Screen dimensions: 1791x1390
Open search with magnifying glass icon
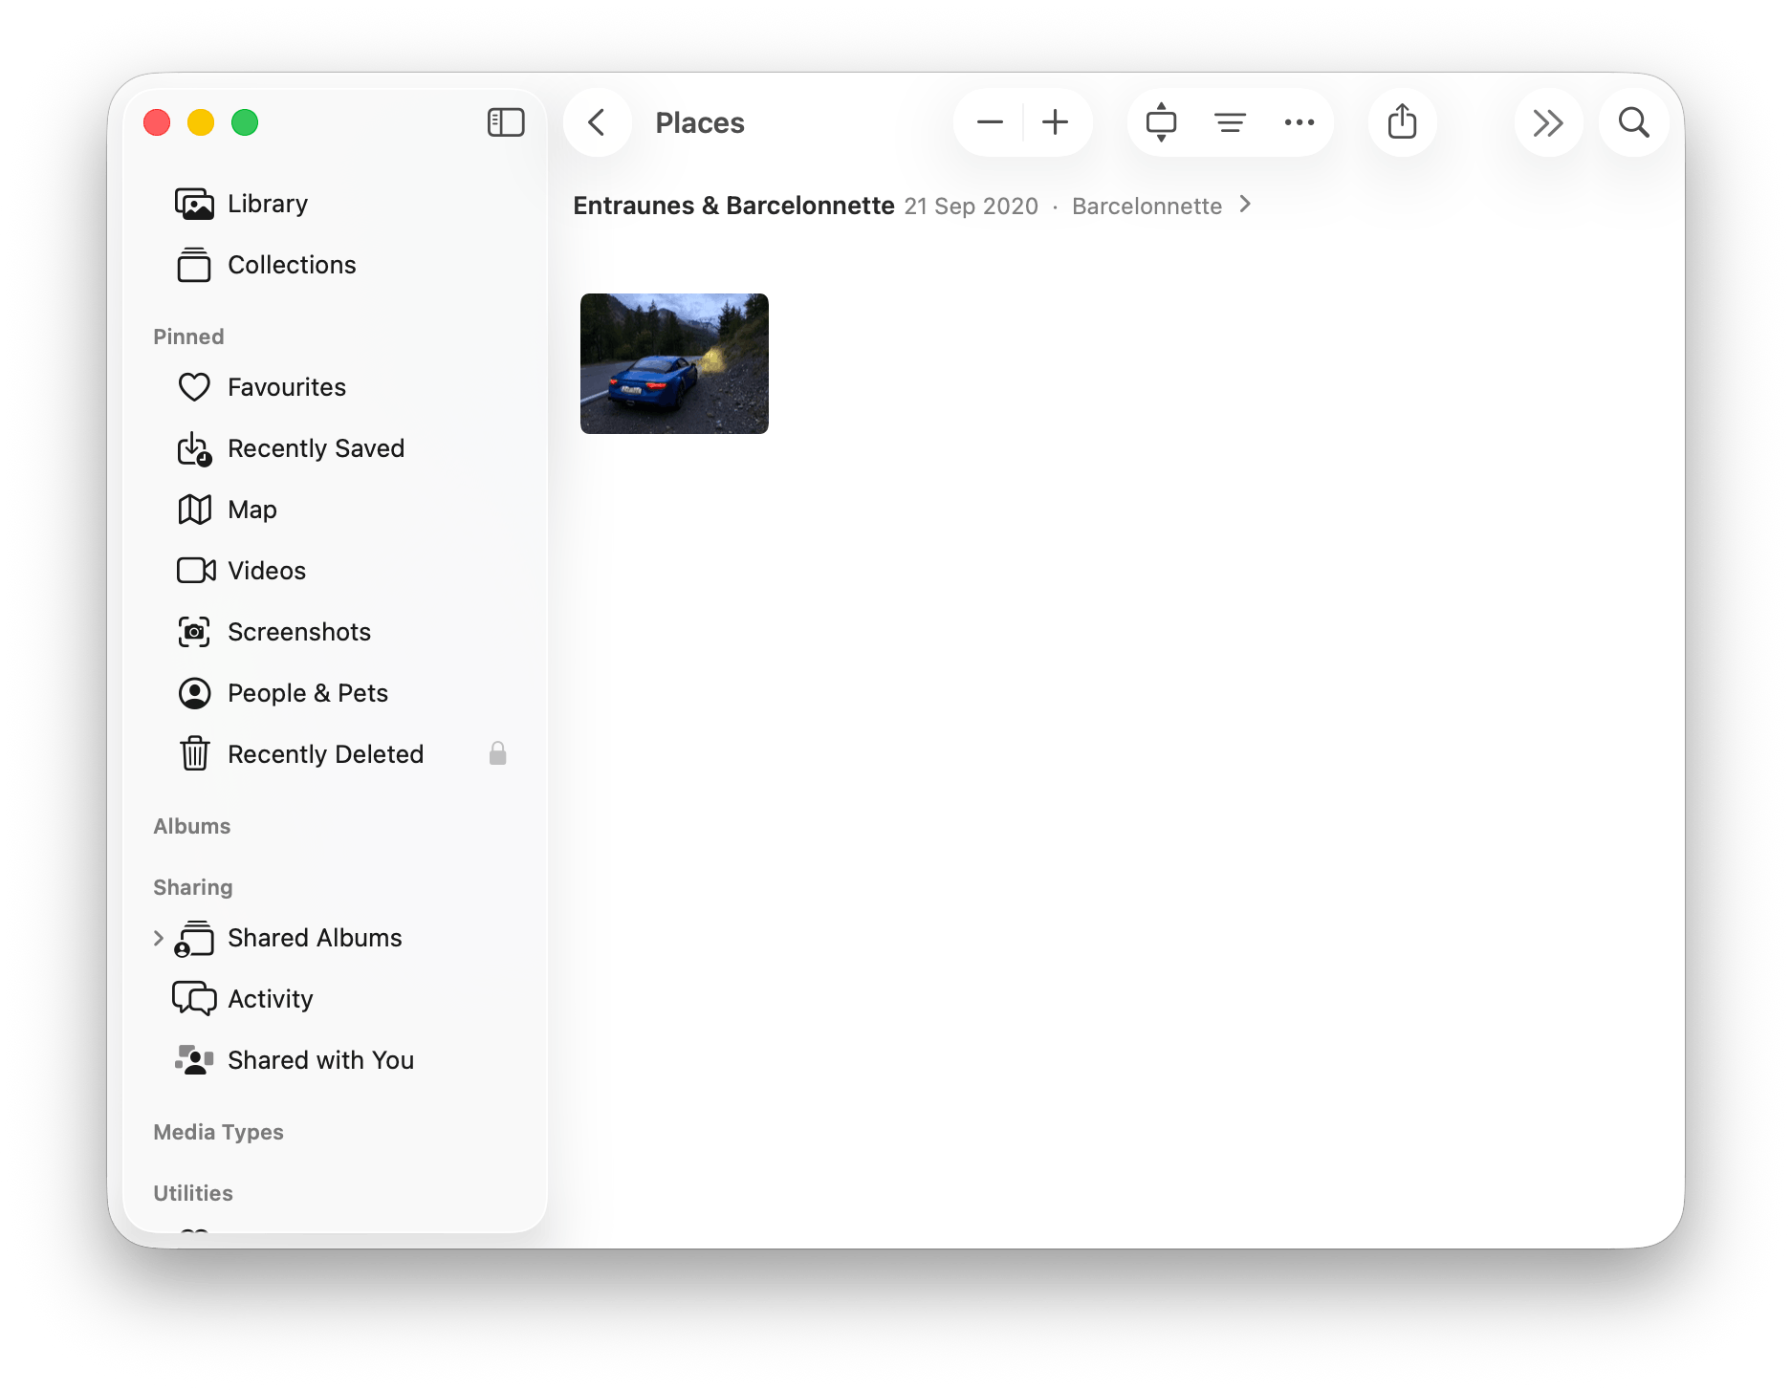(x=1633, y=122)
